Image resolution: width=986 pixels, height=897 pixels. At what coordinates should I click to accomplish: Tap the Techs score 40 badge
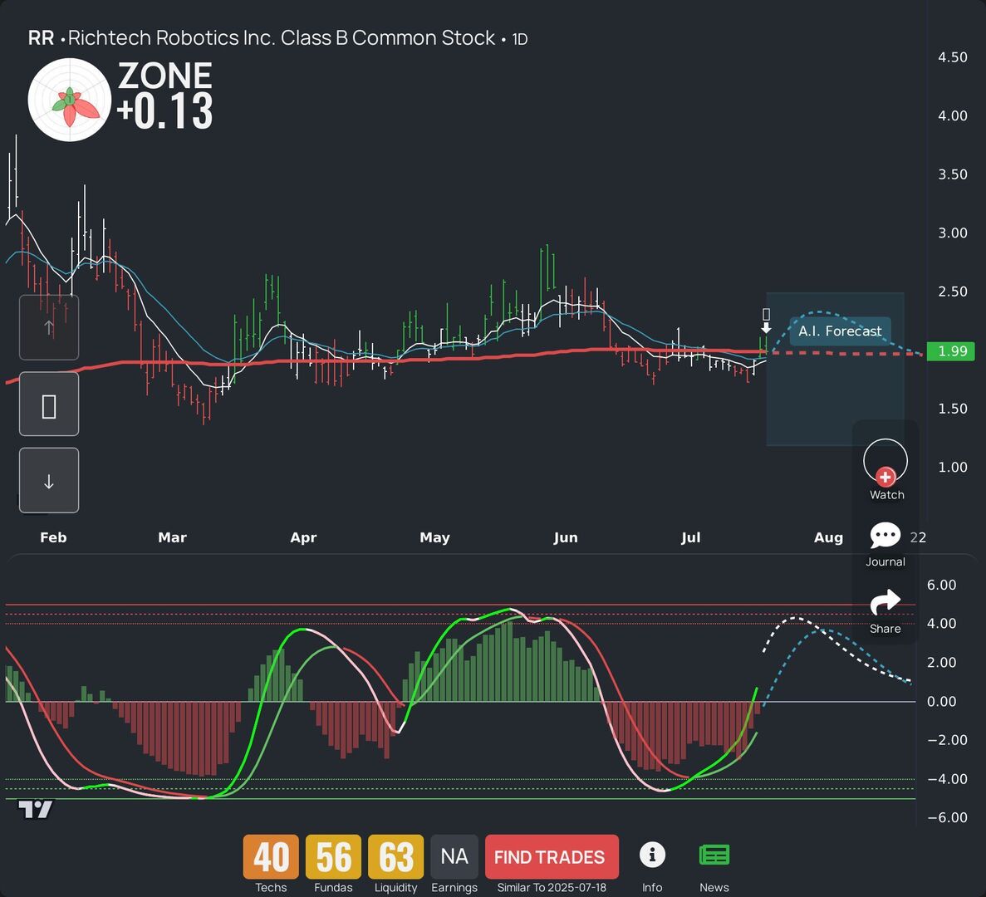click(271, 857)
